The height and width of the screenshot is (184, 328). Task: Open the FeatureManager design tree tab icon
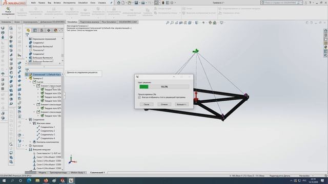pyautogui.click(x=28, y=31)
